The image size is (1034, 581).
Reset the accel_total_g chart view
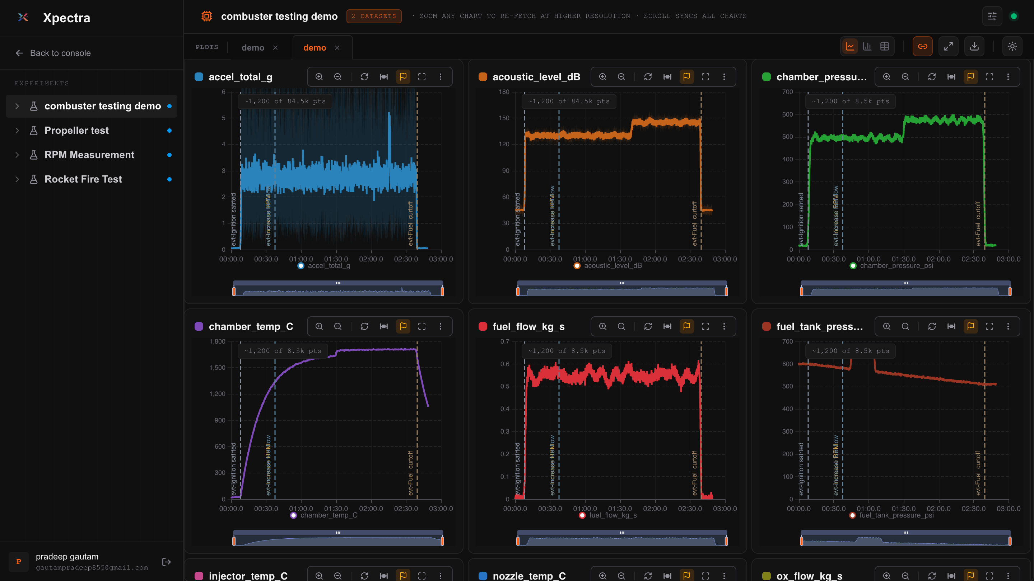(364, 77)
